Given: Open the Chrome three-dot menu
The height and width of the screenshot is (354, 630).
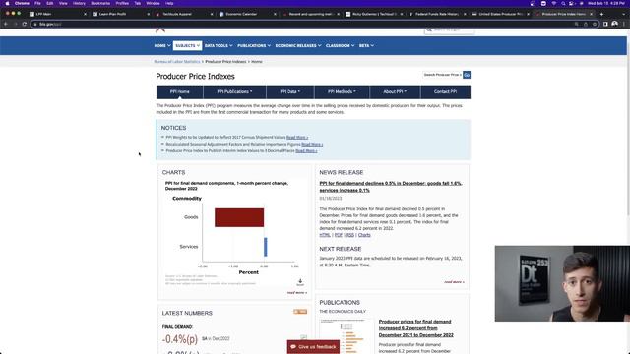Looking at the screenshot, I should [x=624, y=24].
